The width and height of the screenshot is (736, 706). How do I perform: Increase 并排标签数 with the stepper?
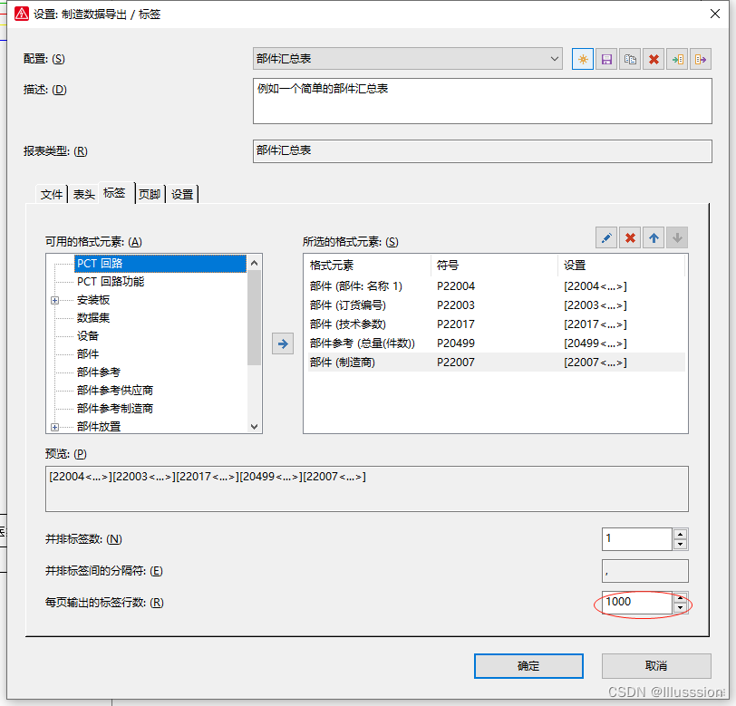coord(680,534)
